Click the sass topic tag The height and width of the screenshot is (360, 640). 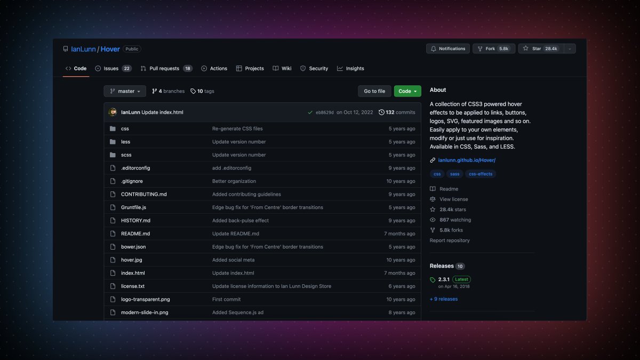point(454,174)
